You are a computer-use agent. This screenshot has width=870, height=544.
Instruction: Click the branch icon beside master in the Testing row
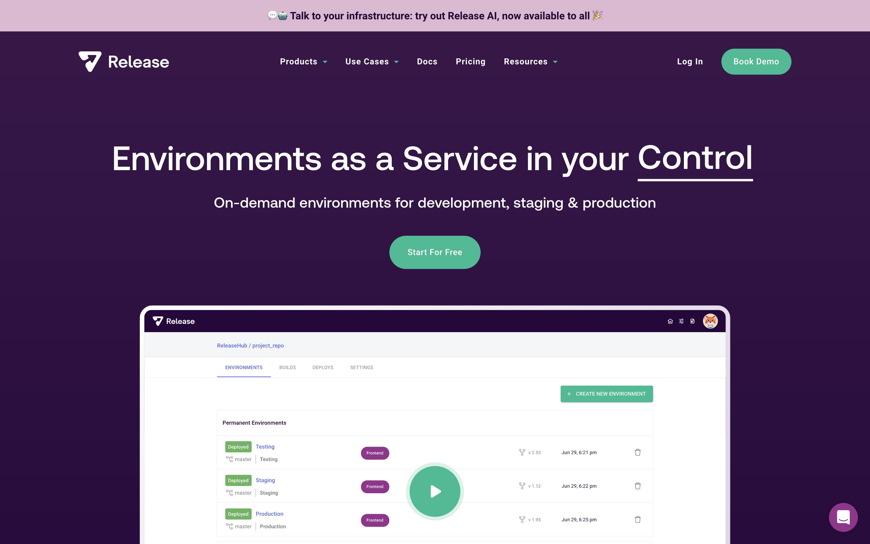click(229, 459)
